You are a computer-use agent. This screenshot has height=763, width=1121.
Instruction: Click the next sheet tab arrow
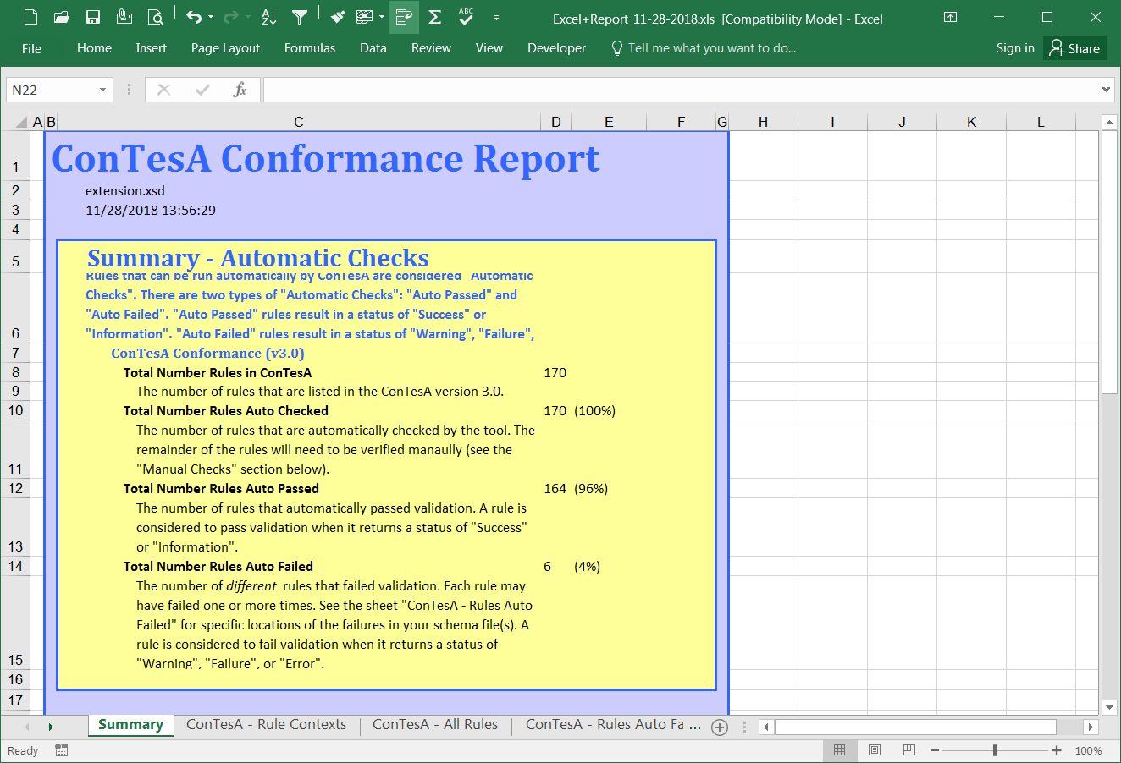51,727
